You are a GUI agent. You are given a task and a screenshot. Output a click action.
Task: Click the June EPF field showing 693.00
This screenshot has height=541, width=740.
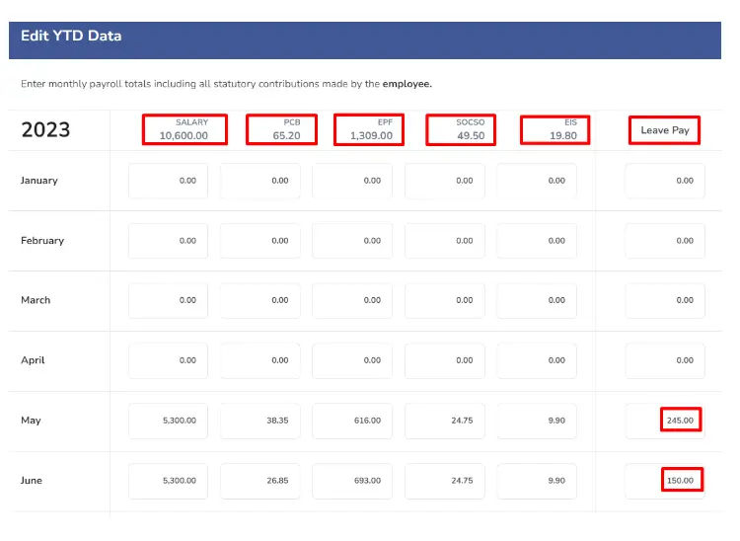352,481
